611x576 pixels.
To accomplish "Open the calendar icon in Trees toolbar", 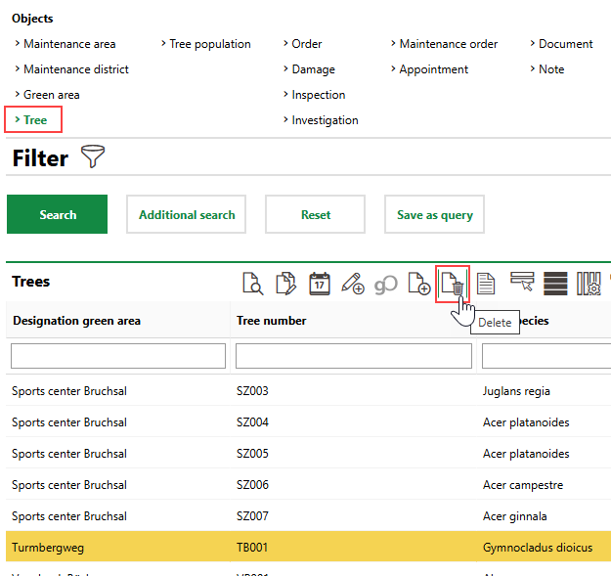I will pyautogui.click(x=320, y=284).
